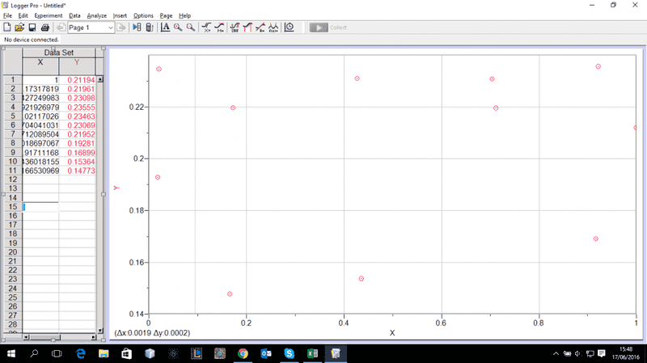This screenshot has height=363, width=647.
Task: Save the experiment with the disk icon
Action: point(32,27)
